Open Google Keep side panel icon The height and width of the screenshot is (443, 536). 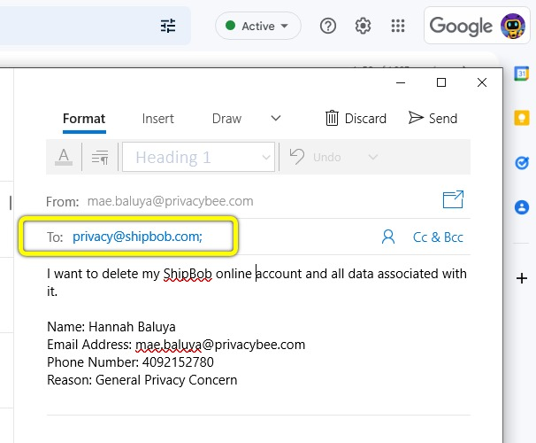pos(522,118)
